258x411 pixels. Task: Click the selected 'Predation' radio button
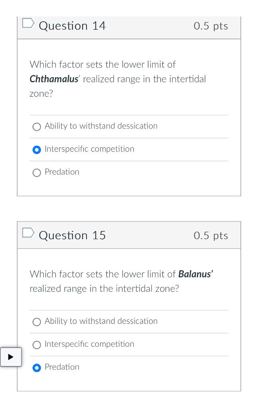tap(37, 367)
